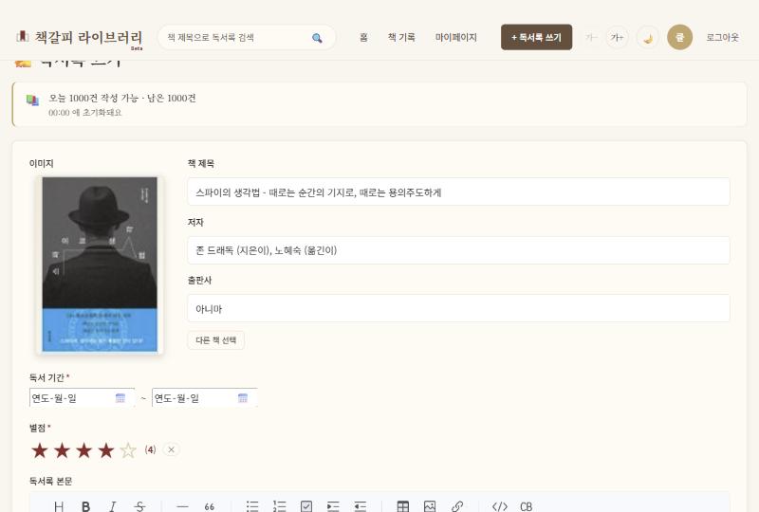Viewport: 759px width, 512px height.
Task: Click the indent icon
Action: point(333,506)
